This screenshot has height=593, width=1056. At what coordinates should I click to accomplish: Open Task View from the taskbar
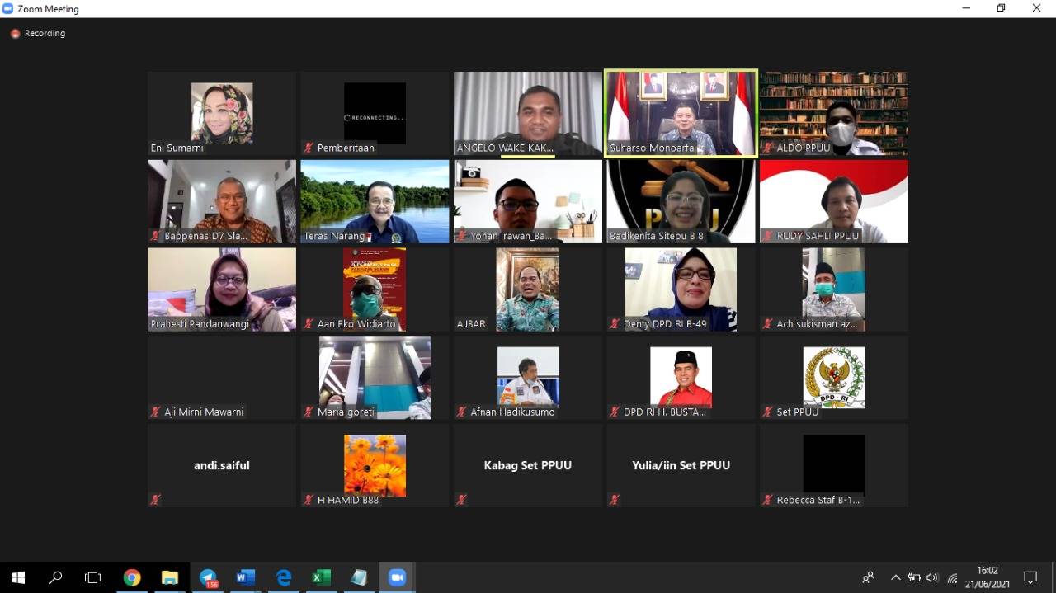coord(93,577)
